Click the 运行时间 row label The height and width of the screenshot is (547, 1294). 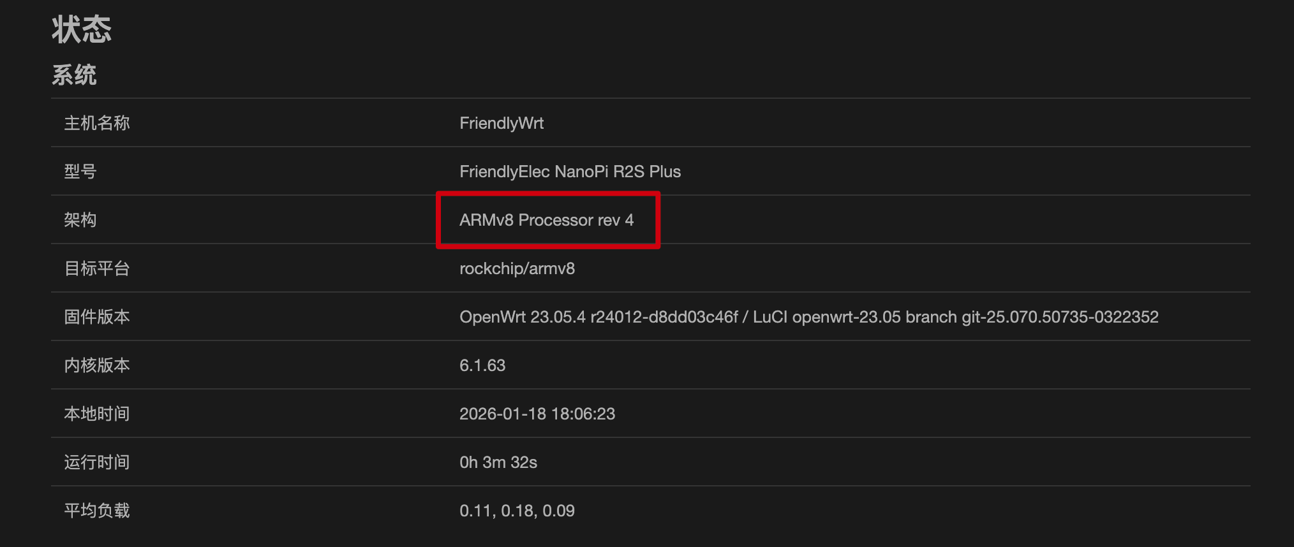tap(96, 462)
